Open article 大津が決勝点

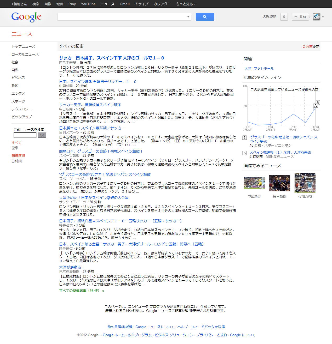click(70, 267)
